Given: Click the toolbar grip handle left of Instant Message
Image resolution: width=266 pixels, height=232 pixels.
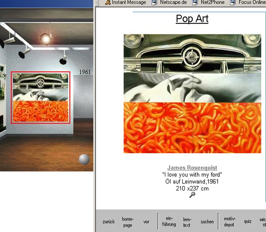Looking at the screenshot, I should point(97,3).
